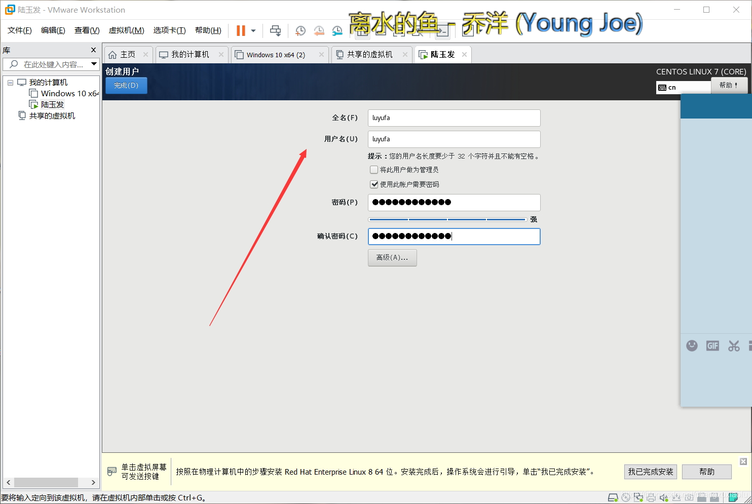Click the library scrollbar right arrow

point(93,482)
